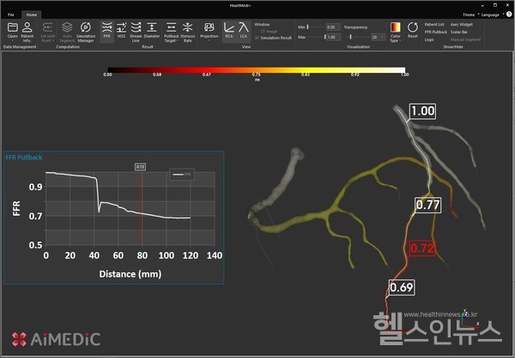Image resolution: width=515 pixels, height=358 pixels.
Task: Select the Home ribbon tab
Action: (31, 15)
